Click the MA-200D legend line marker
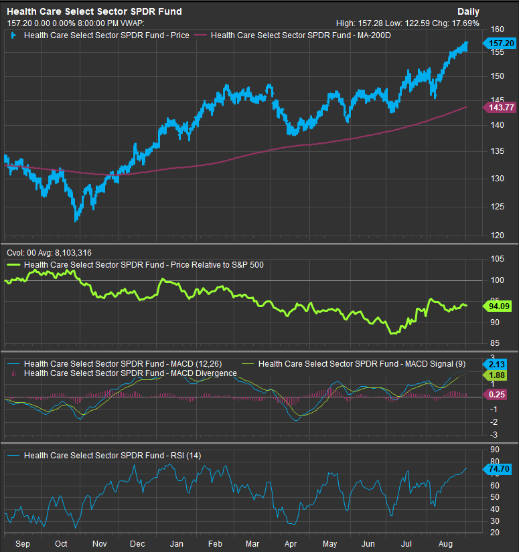Screen dimensions: 519x552 [x=200, y=35]
